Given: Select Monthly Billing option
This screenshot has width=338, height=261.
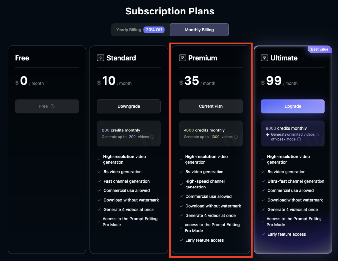Looking at the screenshot, I should coord(199,30).
